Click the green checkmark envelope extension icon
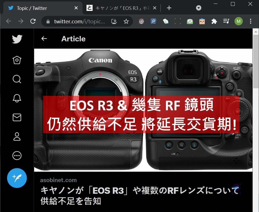Viewport: 259px width, 212px height. [x=190, y=21]
